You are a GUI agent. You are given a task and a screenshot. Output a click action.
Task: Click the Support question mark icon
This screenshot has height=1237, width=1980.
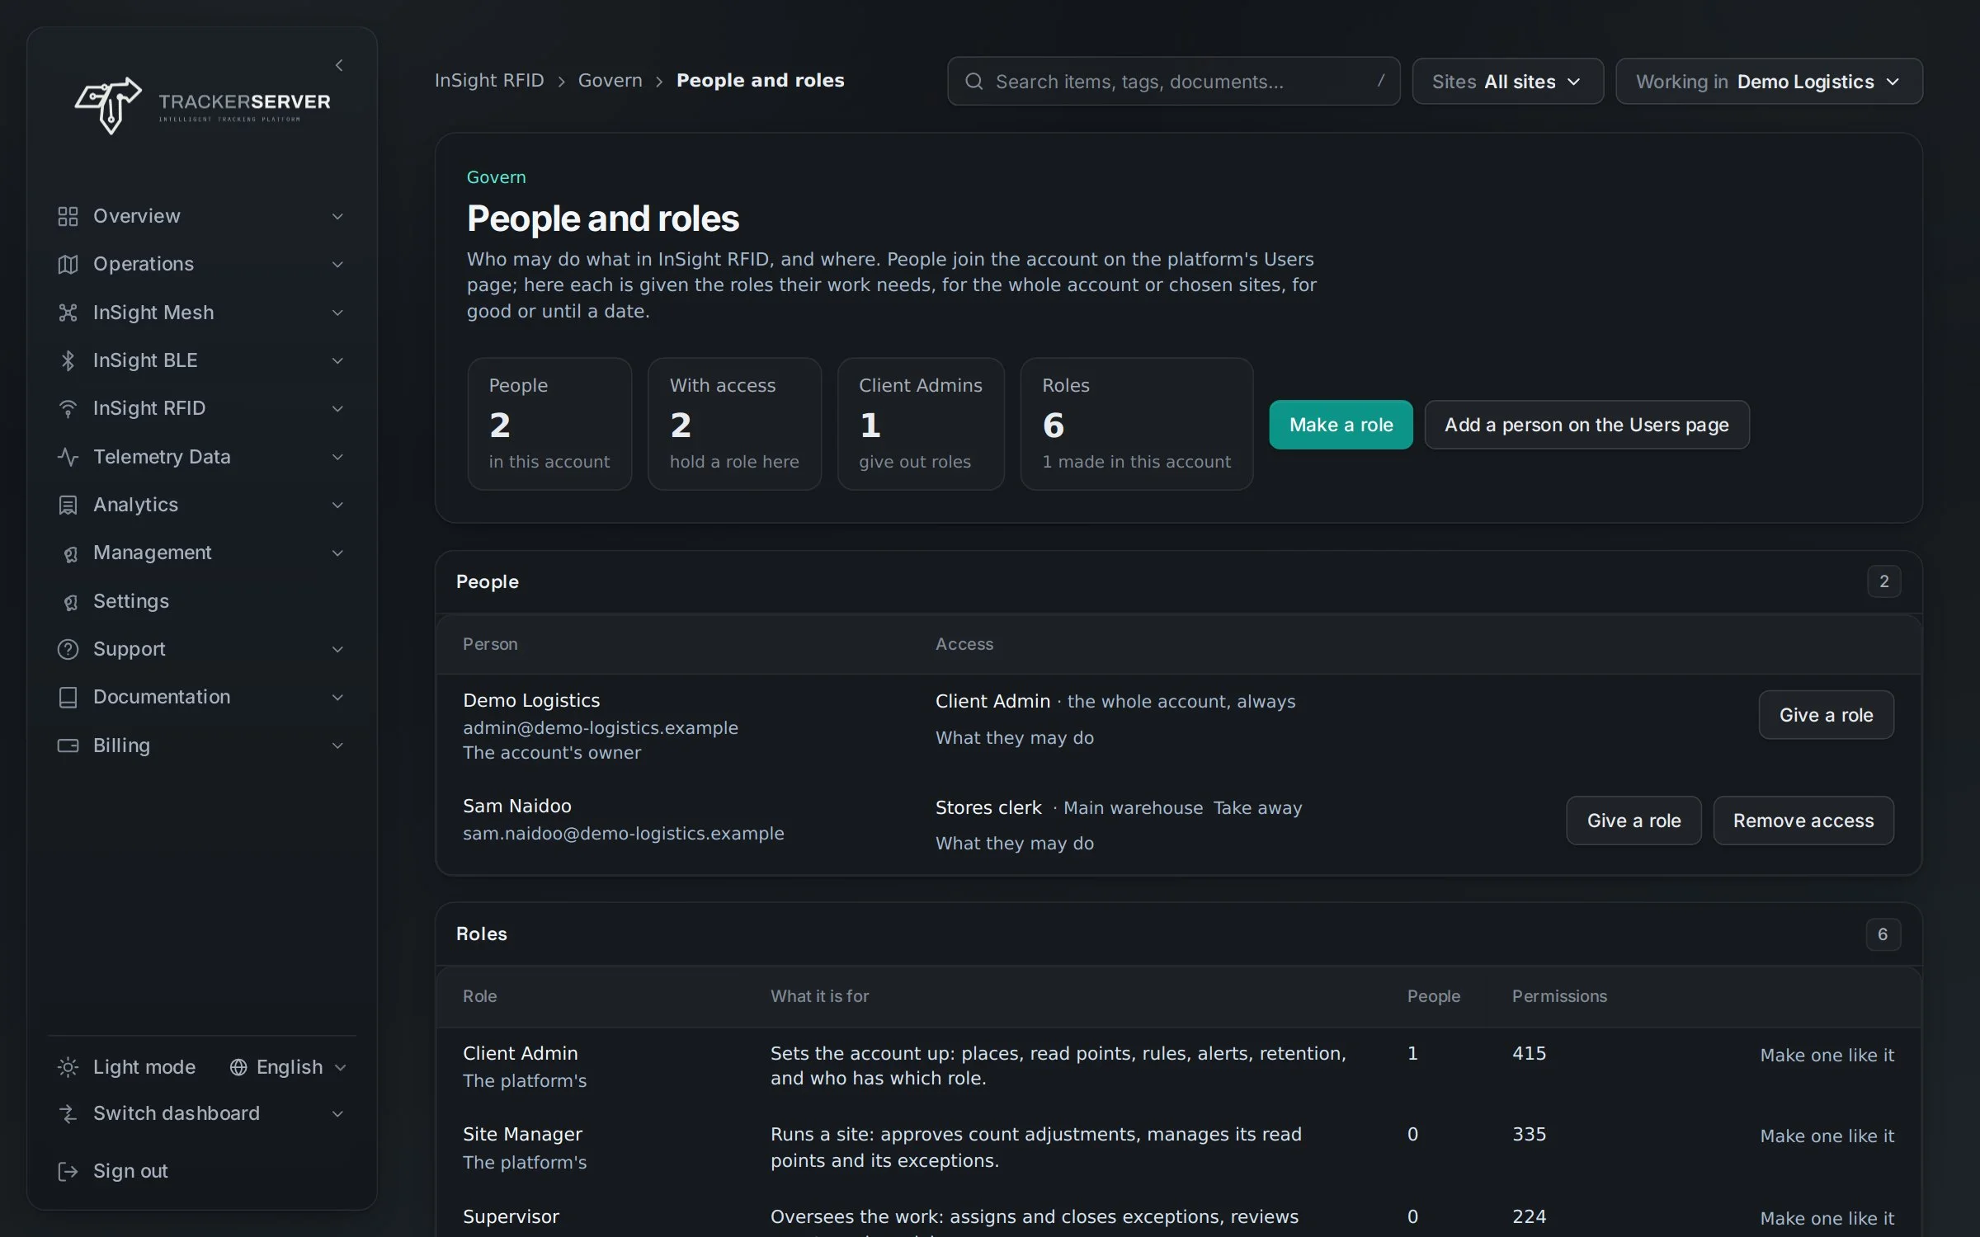click(68, 649)
